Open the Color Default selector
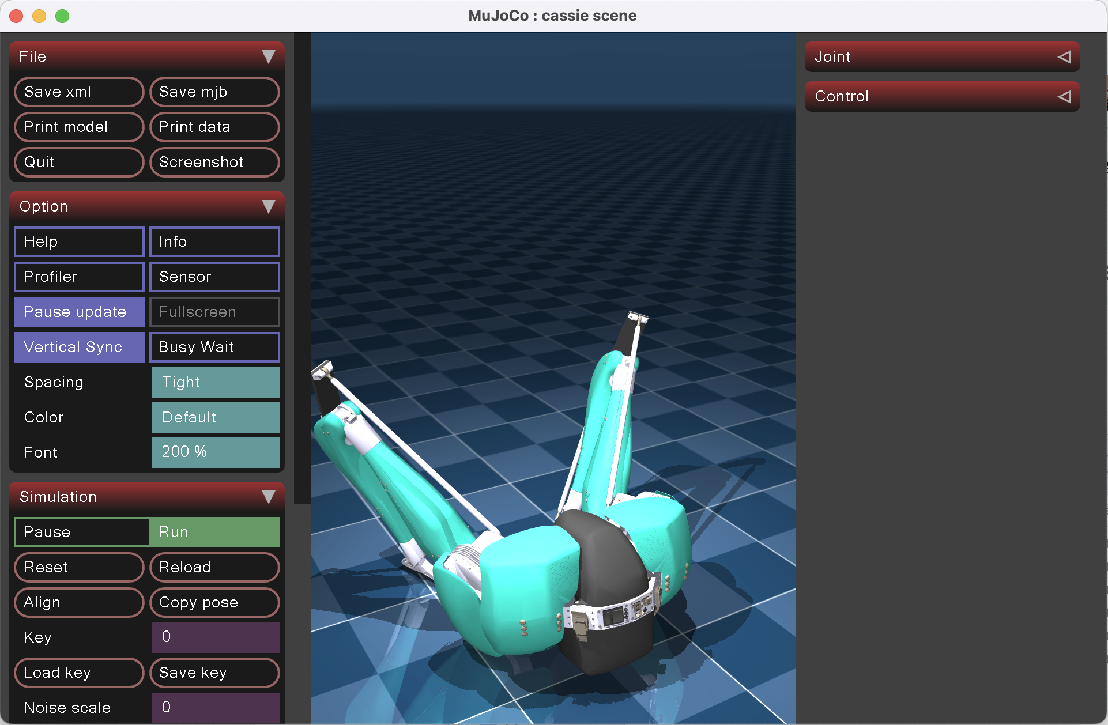This screenshot has height=725, width=1108. pos(216,417)
